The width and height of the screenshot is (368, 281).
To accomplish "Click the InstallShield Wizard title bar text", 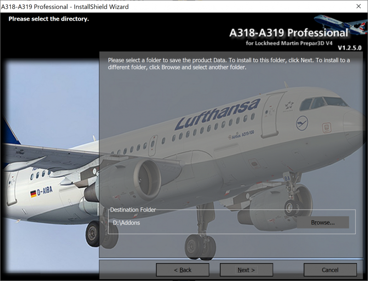I will tap(65, 6).
